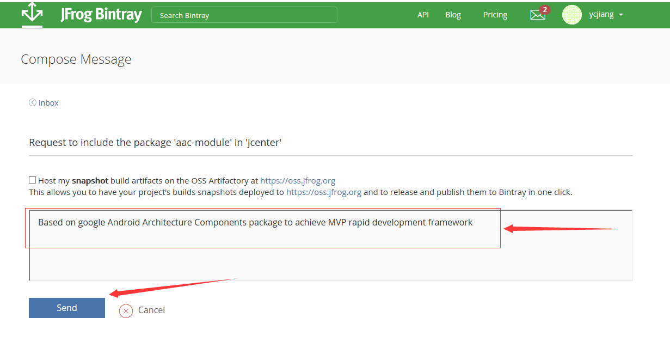Click the arrow beside ycjiang

(x=621, y=15)
